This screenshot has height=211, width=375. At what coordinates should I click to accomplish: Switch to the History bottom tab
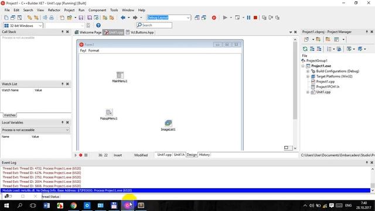point(204,155)
